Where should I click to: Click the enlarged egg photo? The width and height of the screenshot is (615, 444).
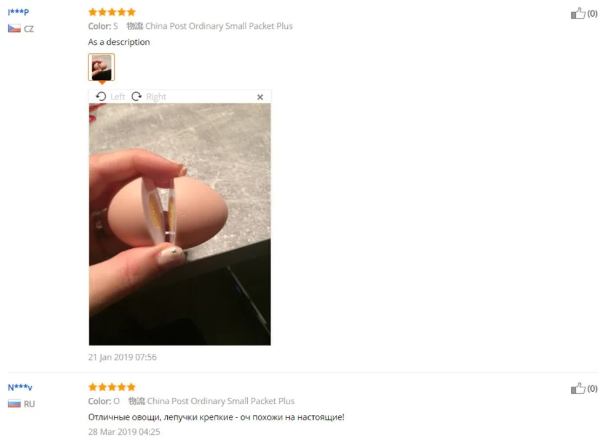(x=180, y=224)
